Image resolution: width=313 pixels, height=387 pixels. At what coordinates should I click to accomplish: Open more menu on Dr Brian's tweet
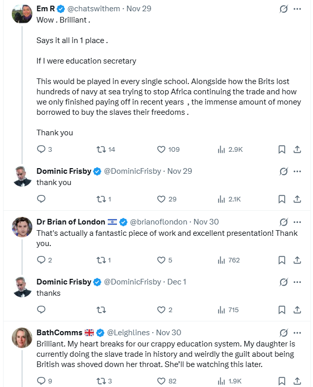click(297, 222)
